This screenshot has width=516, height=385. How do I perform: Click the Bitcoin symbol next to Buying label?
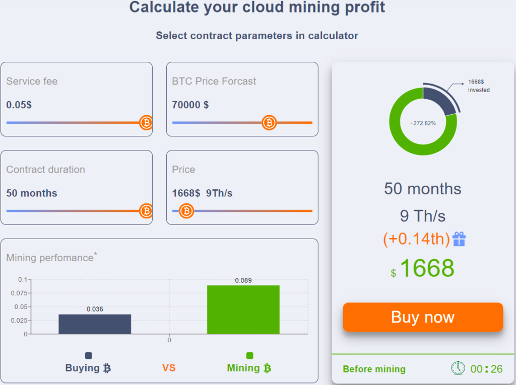[x=107, y=368]
